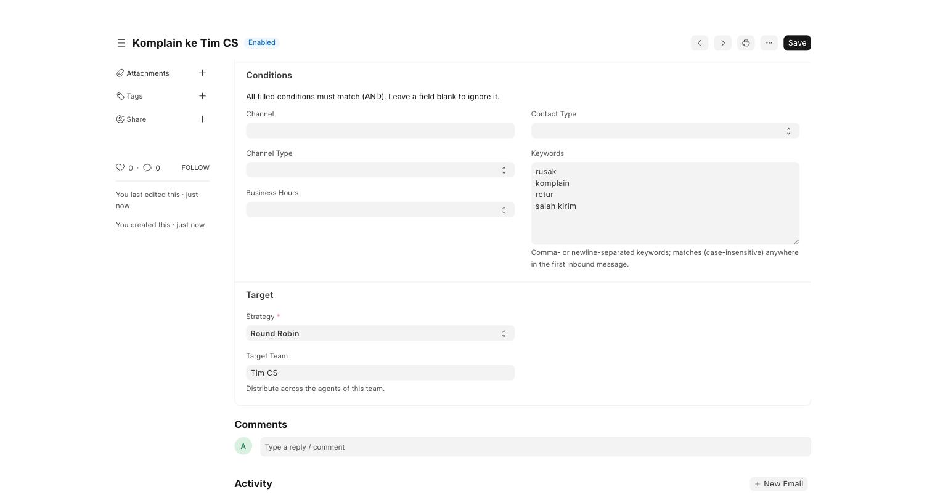Image resolution: width=927 pixels, height=500 pixels.
Task: Click the Tags label icon
Action: click(x=120, y=96)
